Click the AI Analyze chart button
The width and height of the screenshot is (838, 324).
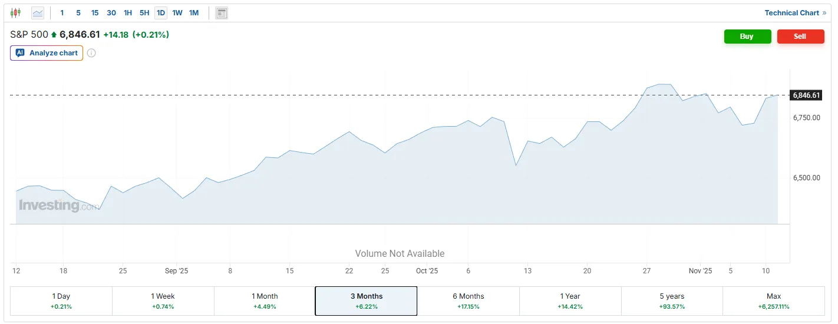47,53
